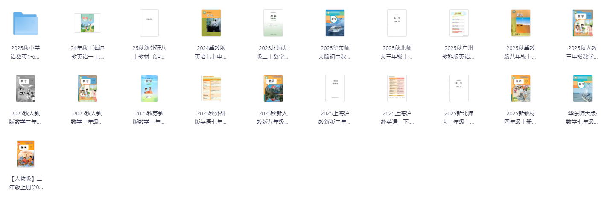The image size is (613, 200).
Task: Open the 2025秋广州教科版英语 file thumbnail
Action: (459, 23)
